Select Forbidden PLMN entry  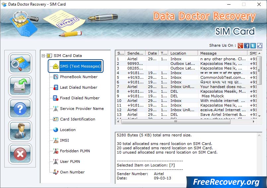(75, 151)
